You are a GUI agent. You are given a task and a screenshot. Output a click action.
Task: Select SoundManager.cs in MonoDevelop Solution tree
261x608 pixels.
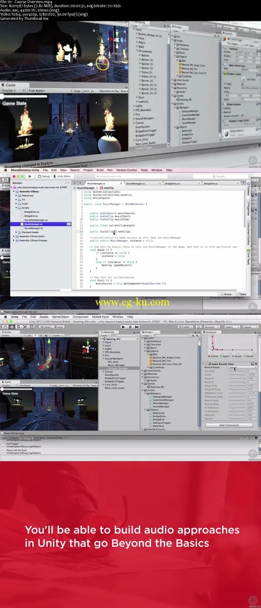tap(33, 229)
